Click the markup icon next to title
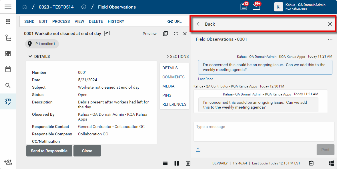The image size is (337, 169). coord(107,34)
